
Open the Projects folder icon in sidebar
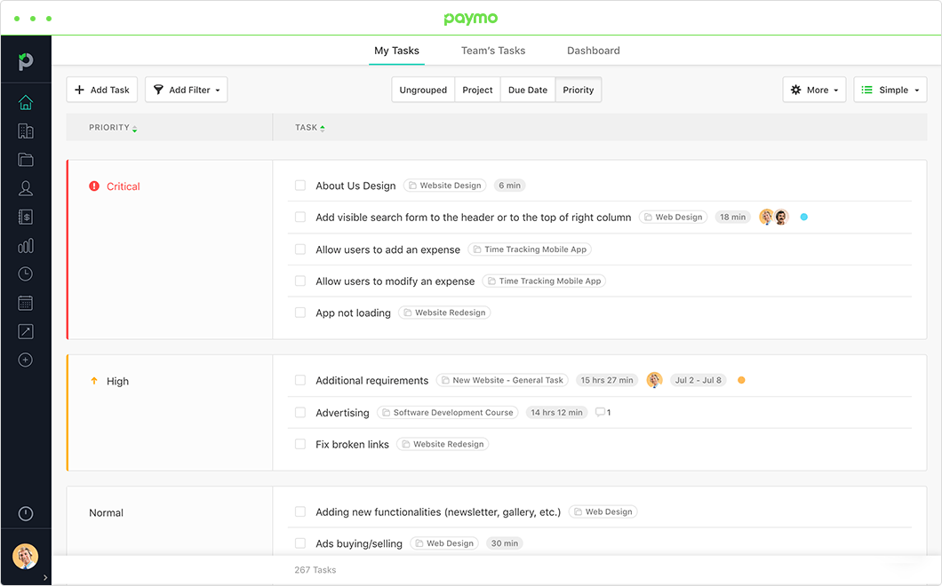[x=26, y=159]
